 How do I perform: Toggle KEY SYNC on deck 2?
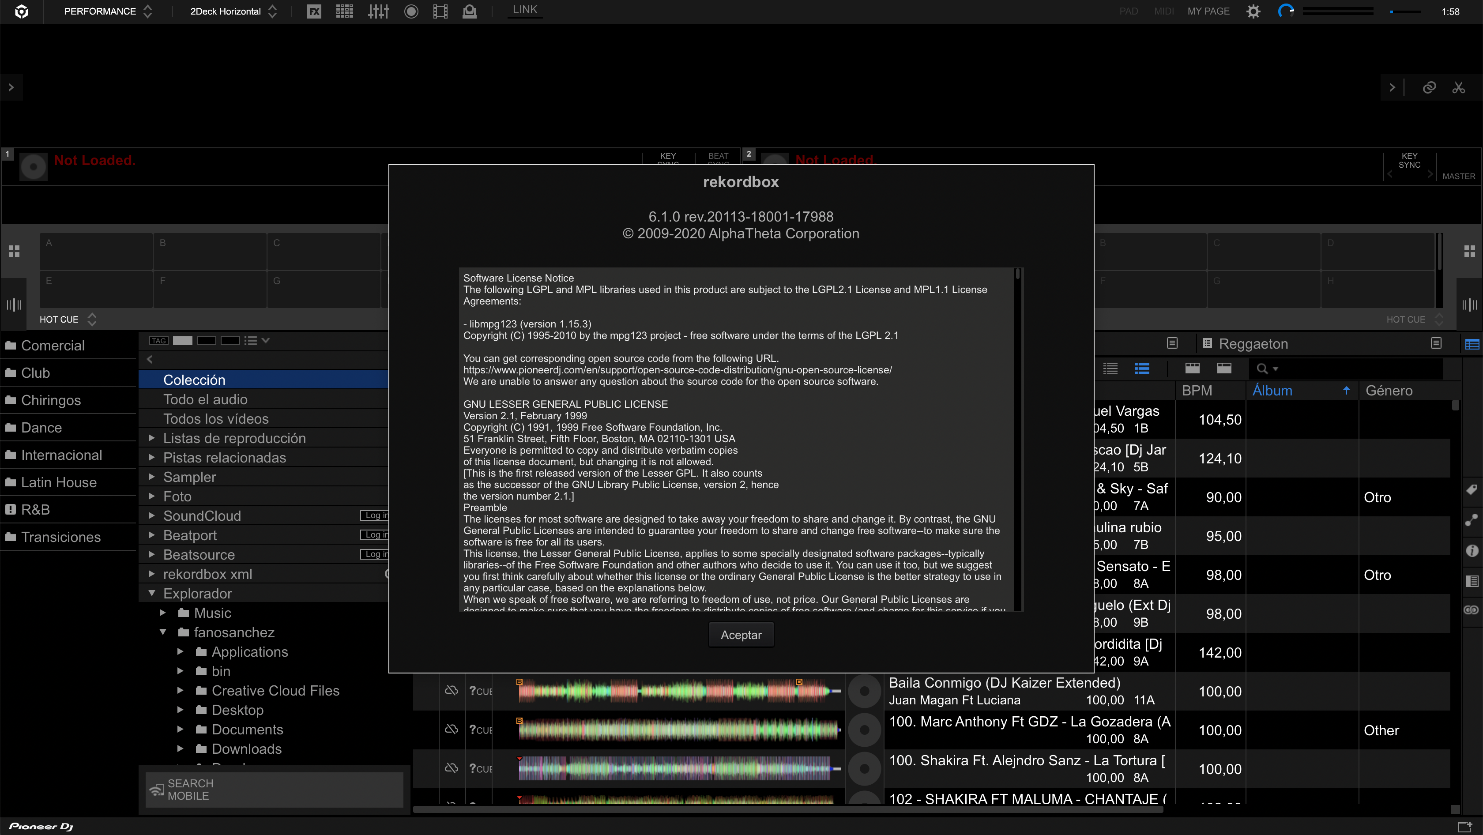tap(1409, 161)
